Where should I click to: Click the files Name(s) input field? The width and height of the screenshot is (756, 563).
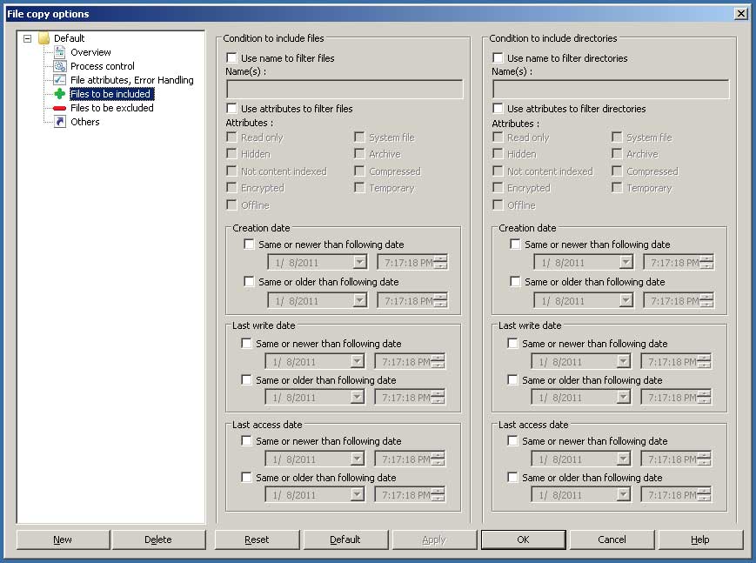coord(345,90)
